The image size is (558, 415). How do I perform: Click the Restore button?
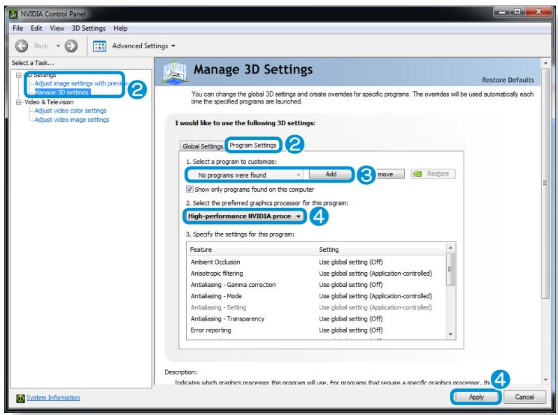pos(433,174)
